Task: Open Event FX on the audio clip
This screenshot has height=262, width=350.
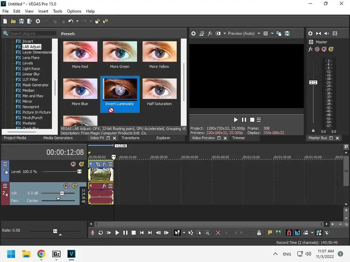Action: point(104,186)
